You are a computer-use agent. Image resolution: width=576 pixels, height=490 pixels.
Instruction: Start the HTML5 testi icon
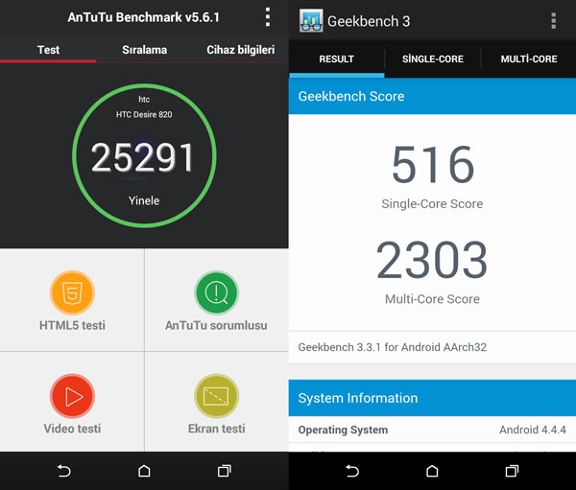72,292
